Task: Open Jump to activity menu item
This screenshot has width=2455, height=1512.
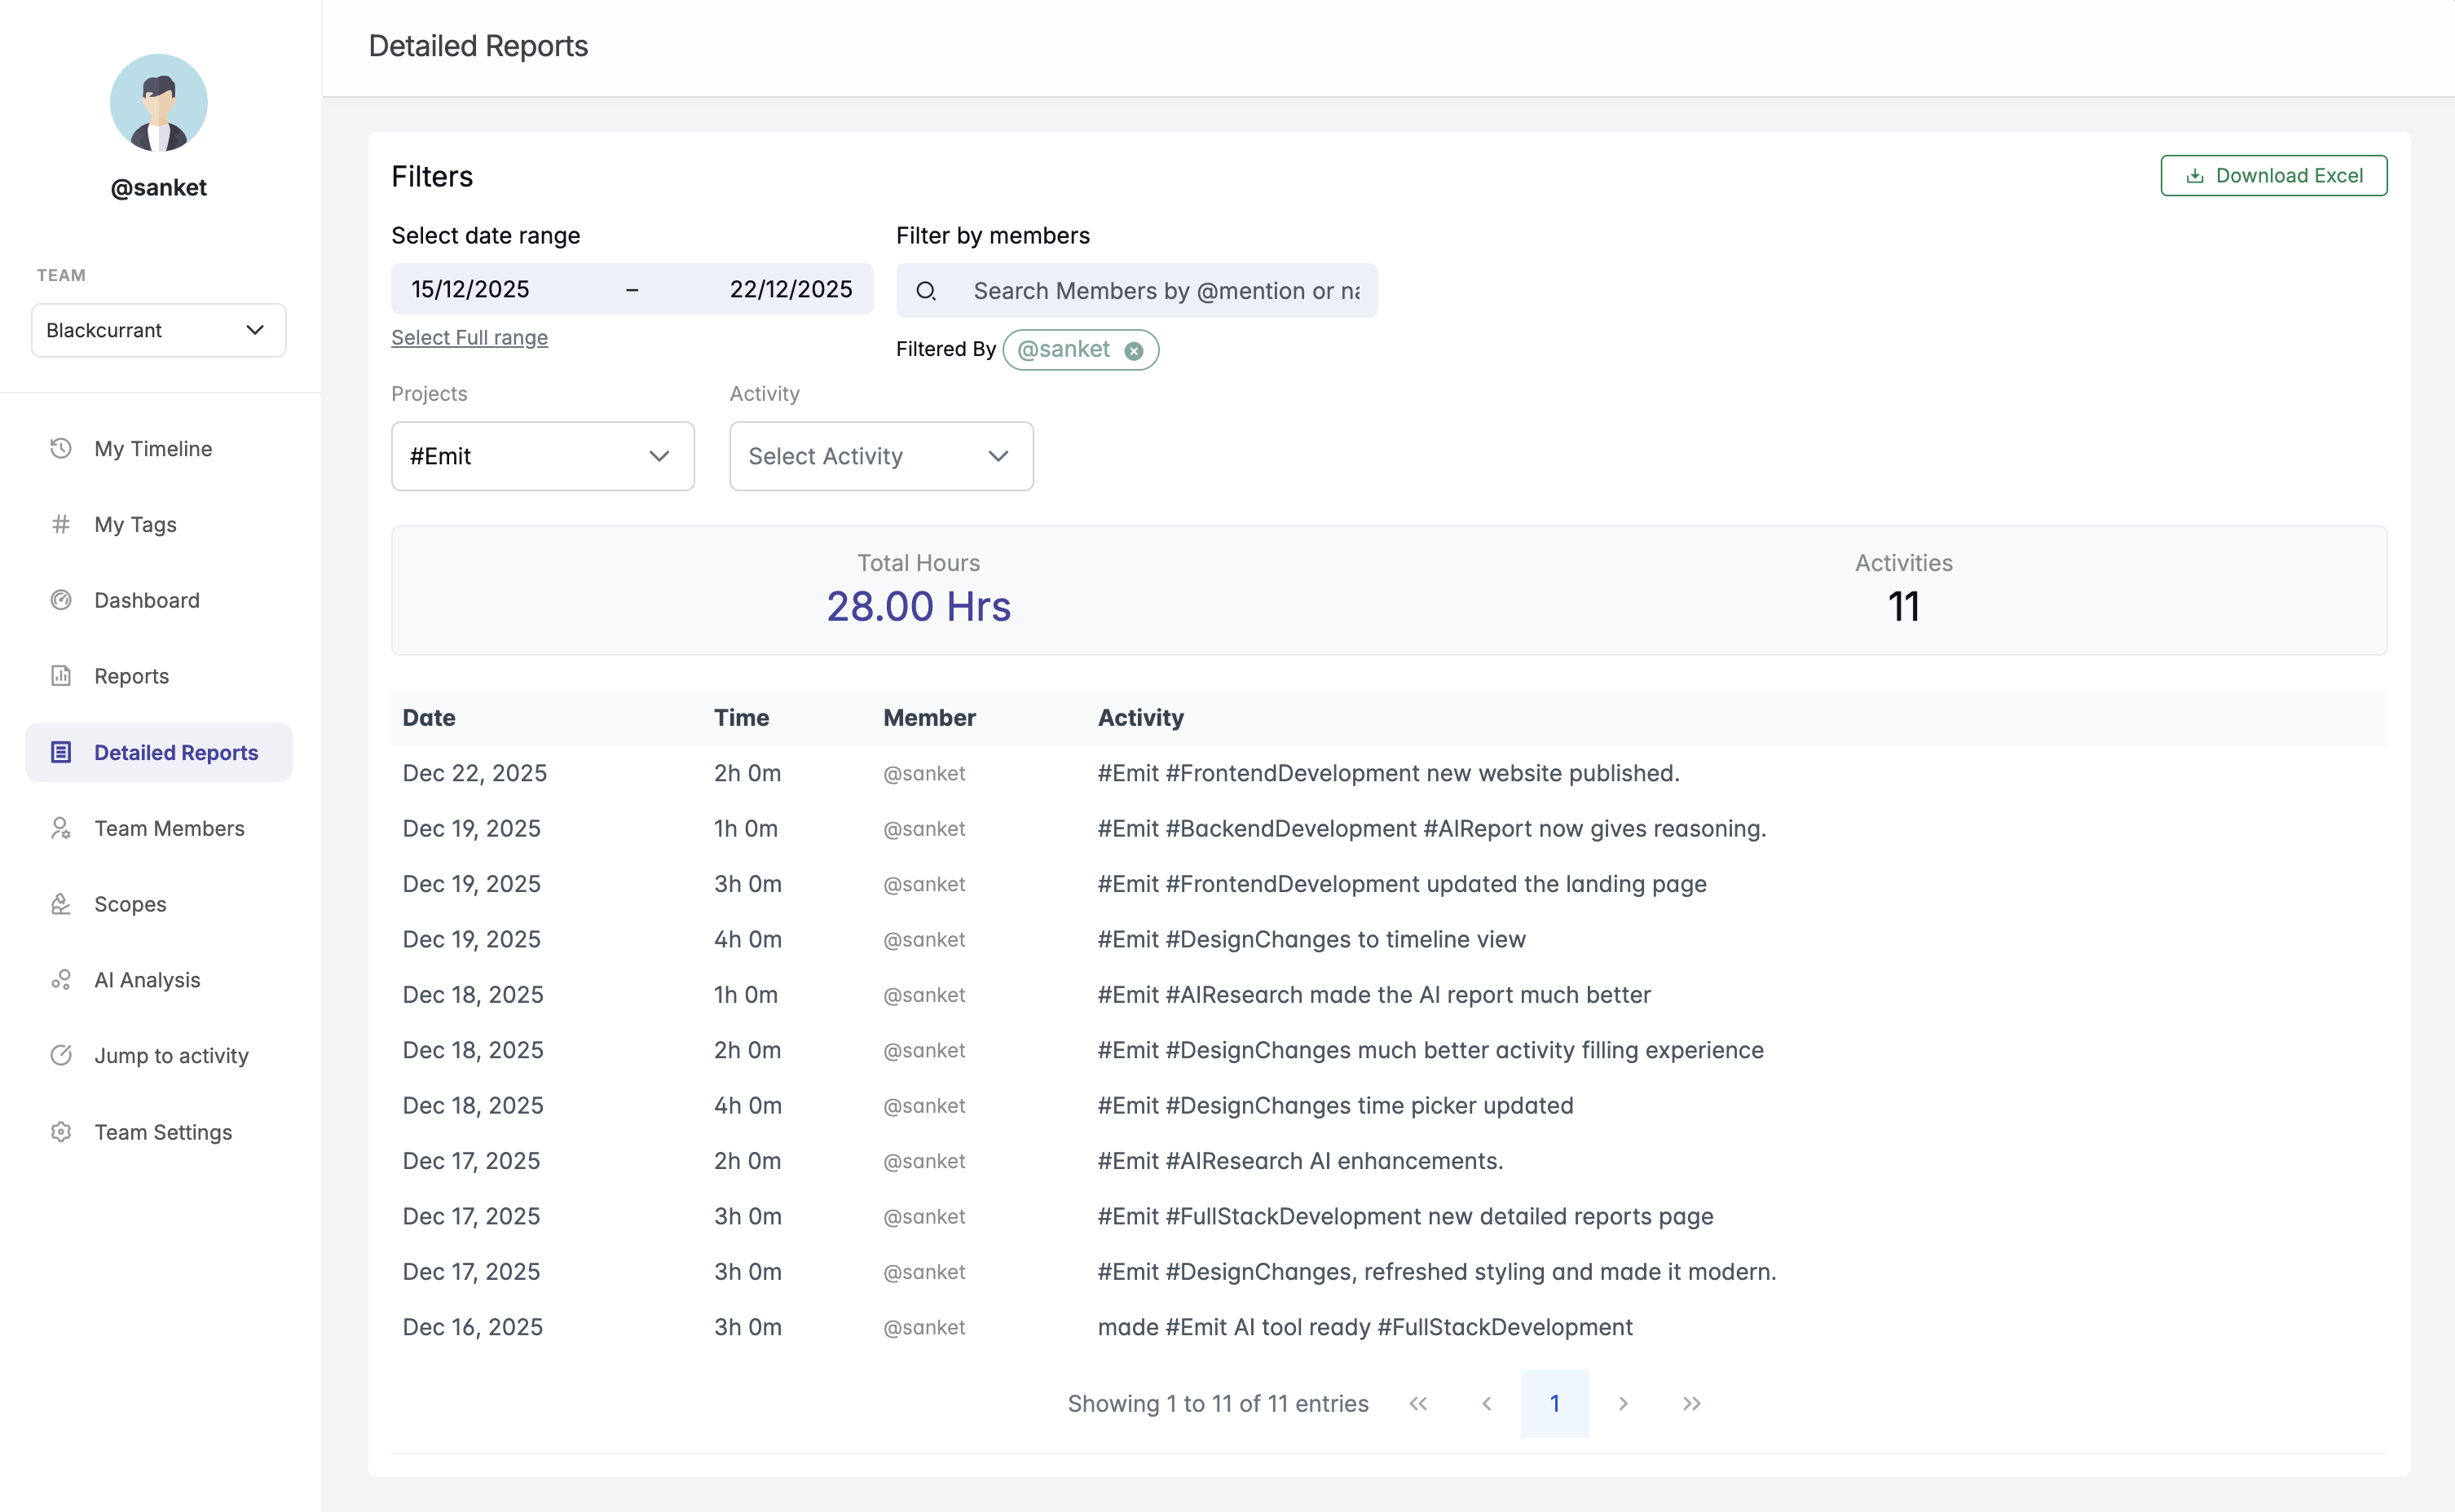Action: (171, 1056)
